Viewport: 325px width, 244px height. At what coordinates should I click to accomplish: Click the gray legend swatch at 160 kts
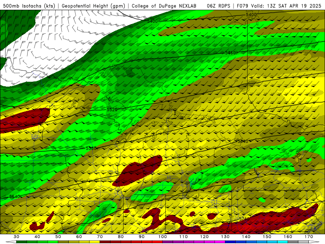[293, 242]
